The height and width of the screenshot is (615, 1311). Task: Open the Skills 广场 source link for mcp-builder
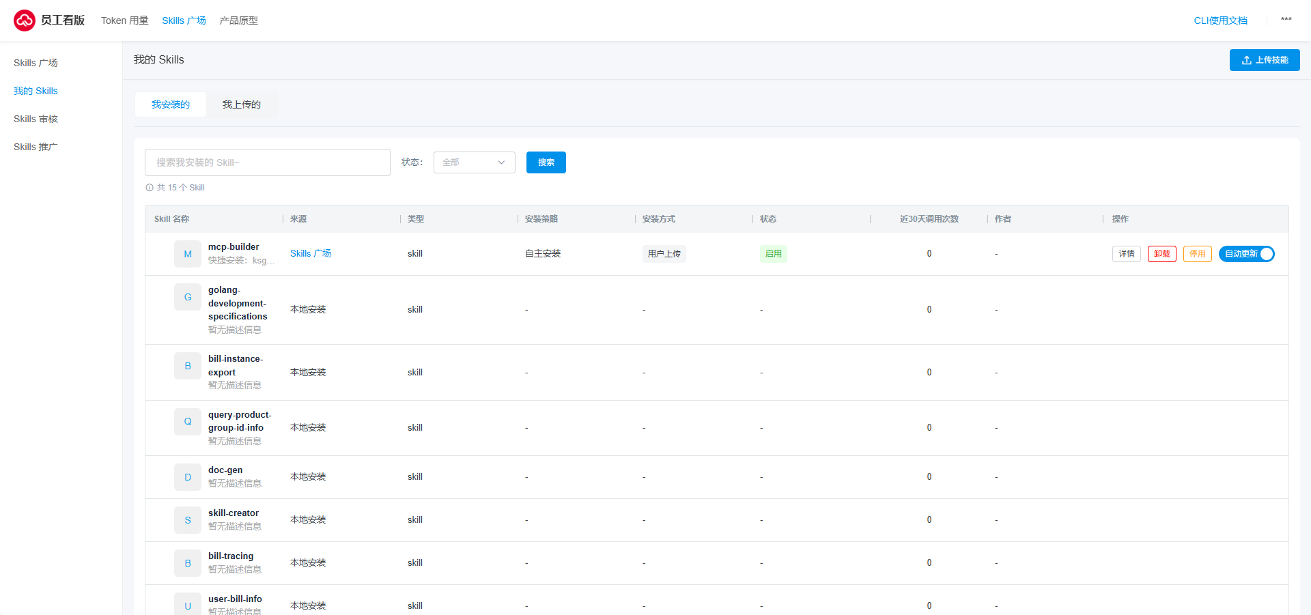[x=311, y=253]
